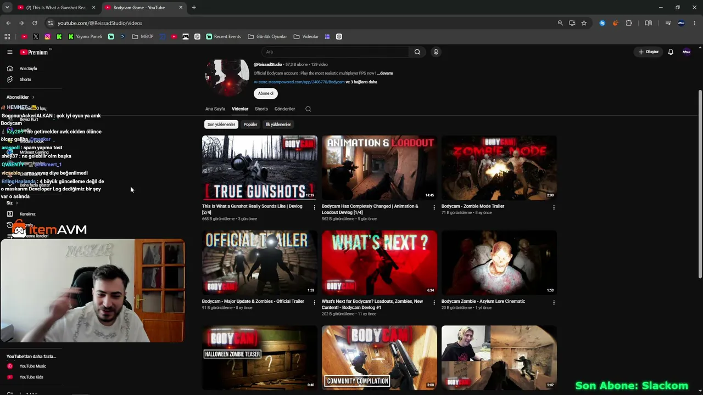Expand channel description with ...devamı
This screenshot has width=703, height=395.
pyautogui.click(x=385, y=73)
